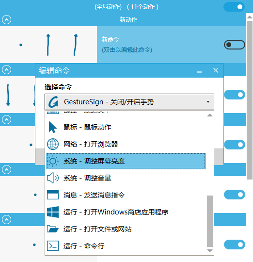Collapse the second action group chevron

[6, 70]
